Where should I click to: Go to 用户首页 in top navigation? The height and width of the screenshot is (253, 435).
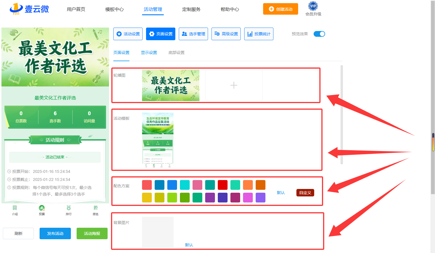coord(76,9)
